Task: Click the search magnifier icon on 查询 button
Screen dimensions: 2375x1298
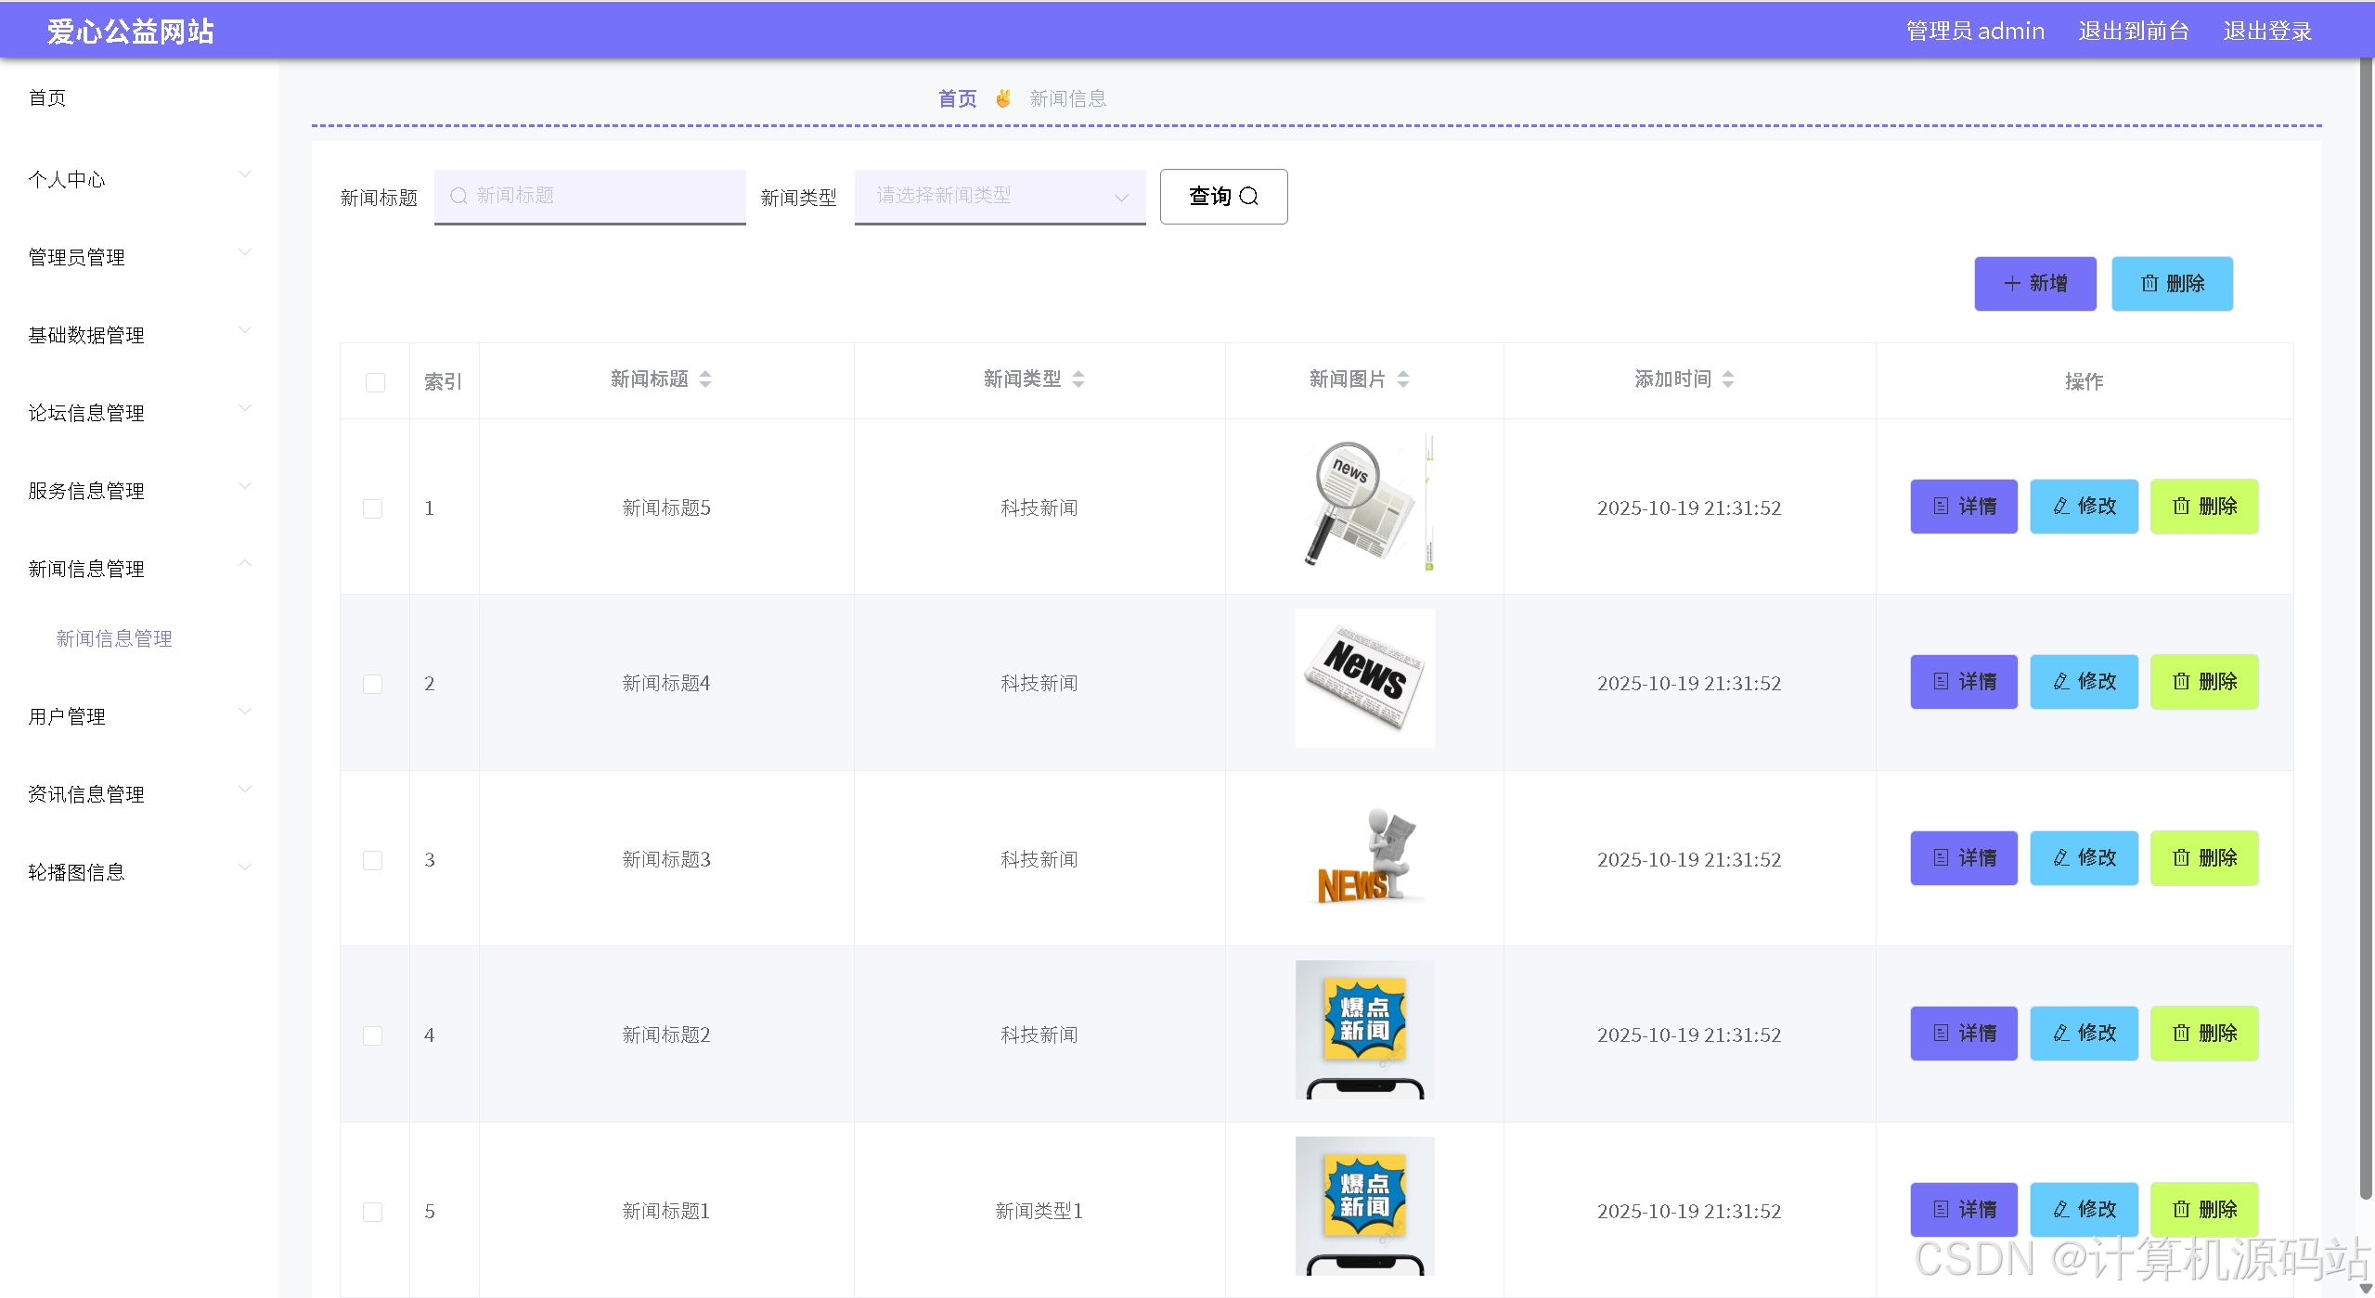Action: (x=1248, y=196)
